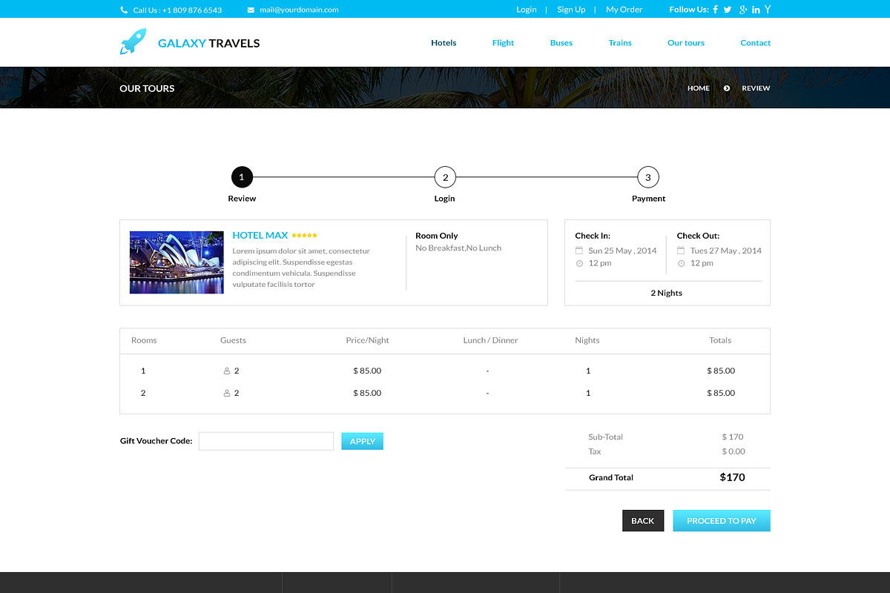
Task: Click the check-out calendar icon
Action: [x=681, y=251]
